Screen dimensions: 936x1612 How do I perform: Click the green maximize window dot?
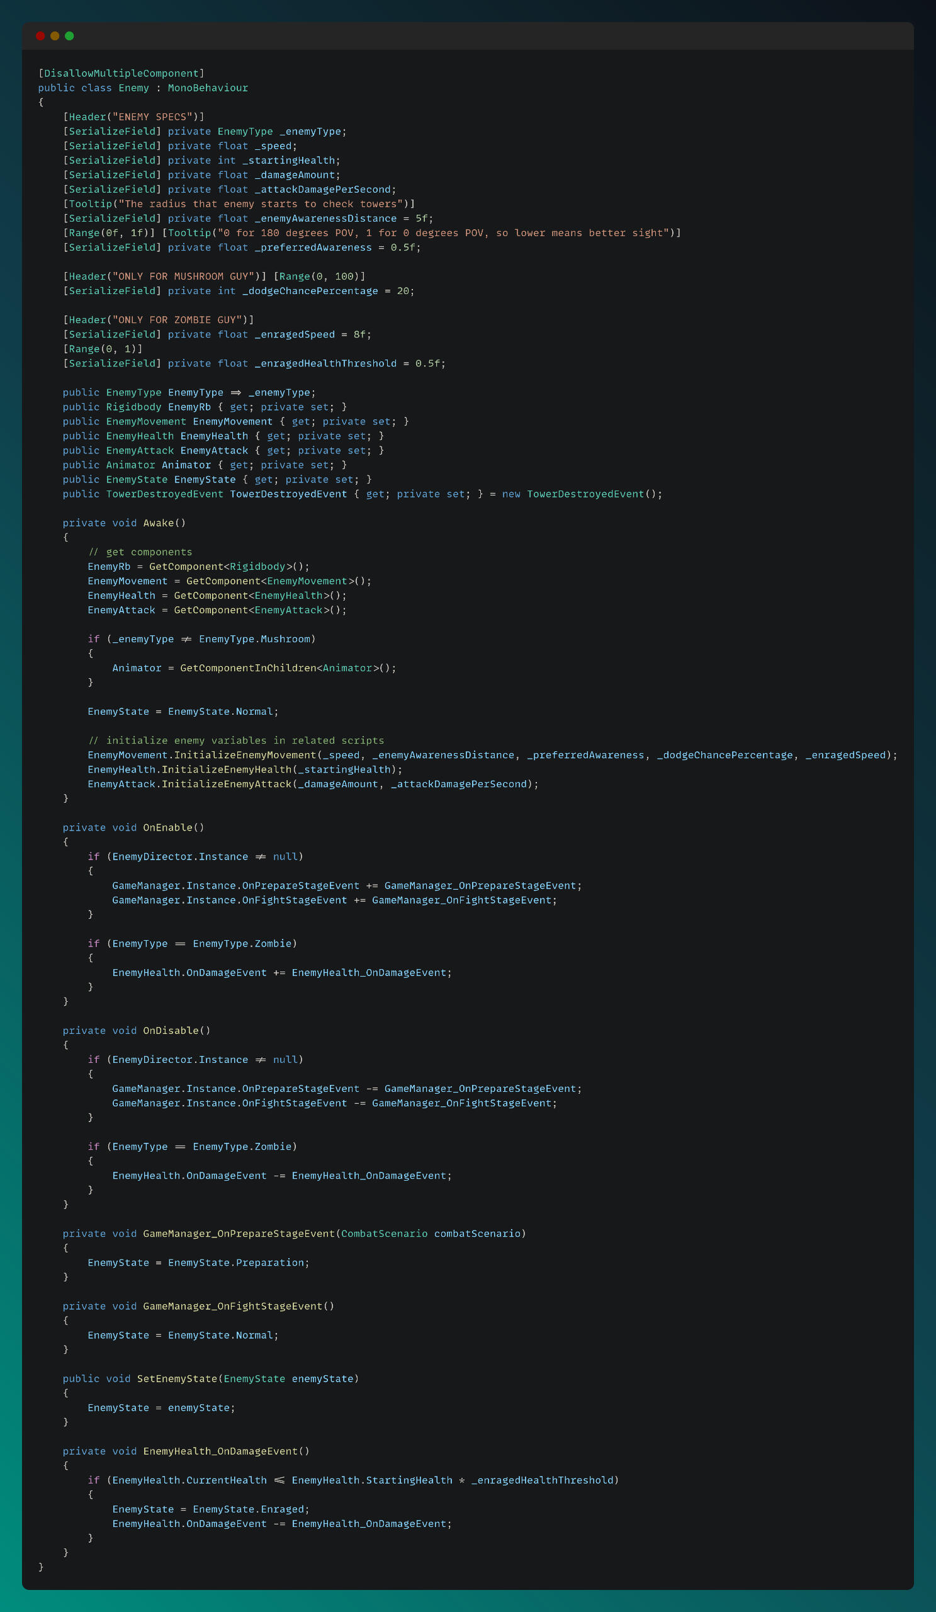70,36
